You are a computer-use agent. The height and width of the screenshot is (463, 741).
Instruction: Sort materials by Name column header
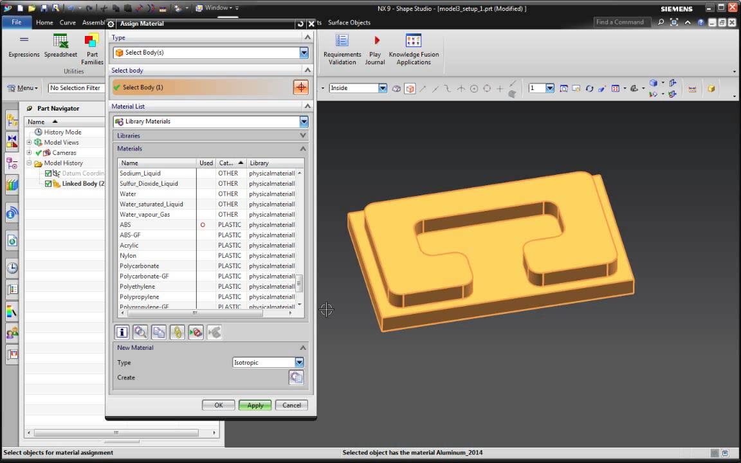pos(157,163)
